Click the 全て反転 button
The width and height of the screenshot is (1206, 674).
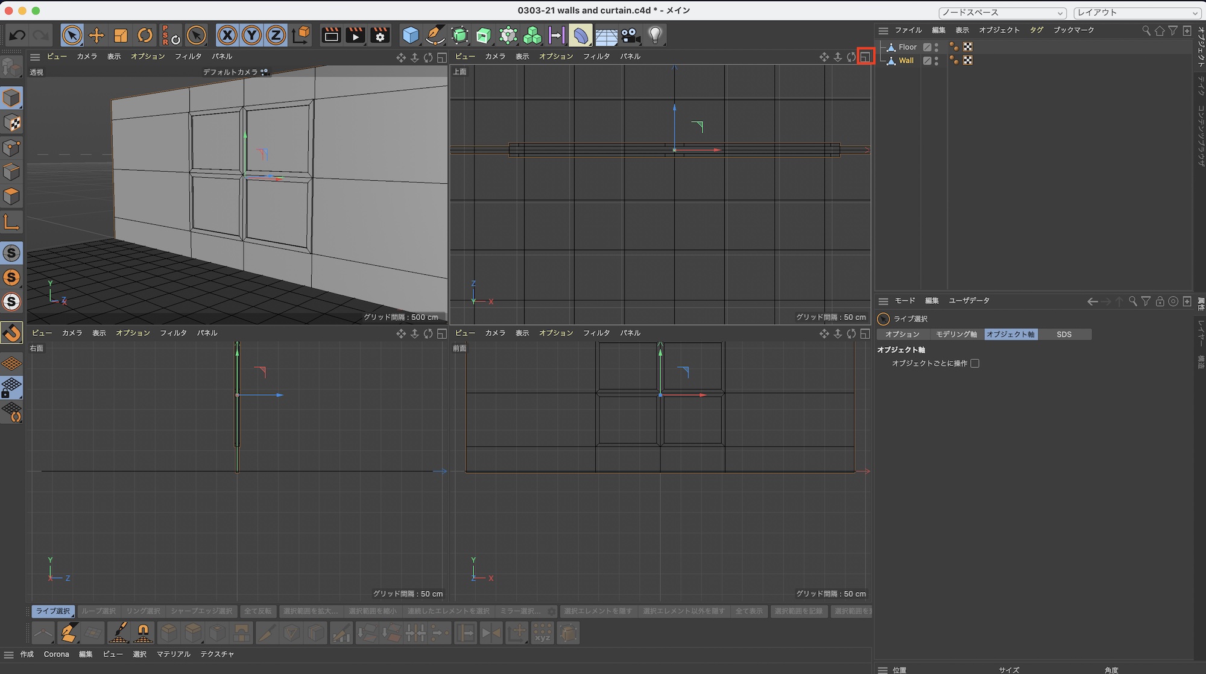click(257, 611)
